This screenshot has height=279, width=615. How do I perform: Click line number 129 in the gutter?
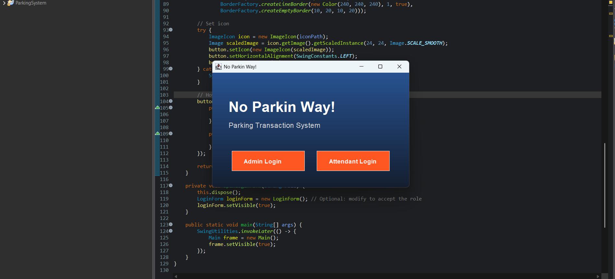164,263
